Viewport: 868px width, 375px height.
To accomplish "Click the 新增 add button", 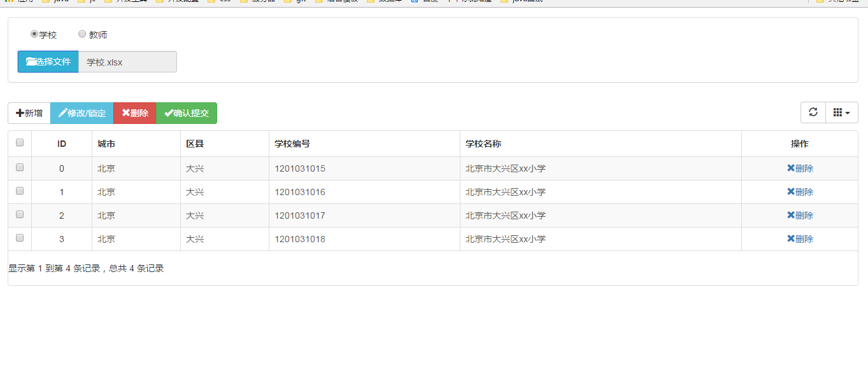I will (29, 113).
